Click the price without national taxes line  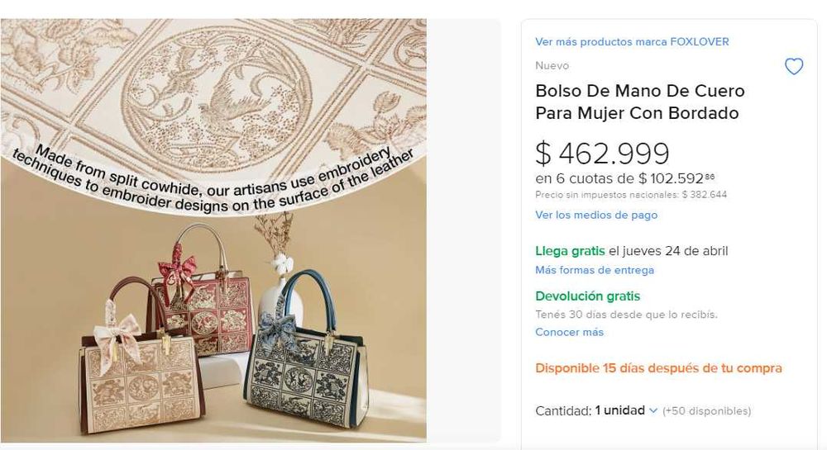(x=631, y=195)
